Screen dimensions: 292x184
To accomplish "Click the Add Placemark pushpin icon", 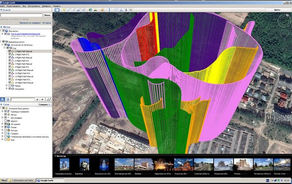I will [65, 10].
